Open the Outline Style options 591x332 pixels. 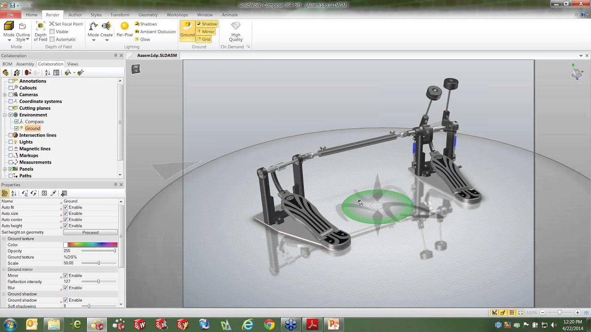click(x=23, y=31)
